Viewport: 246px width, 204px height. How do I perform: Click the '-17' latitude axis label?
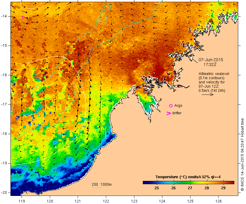point(4,104)
